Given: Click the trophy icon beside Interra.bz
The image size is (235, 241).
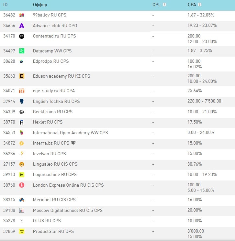Looking at the screenshot, I should tap(73, 143).
